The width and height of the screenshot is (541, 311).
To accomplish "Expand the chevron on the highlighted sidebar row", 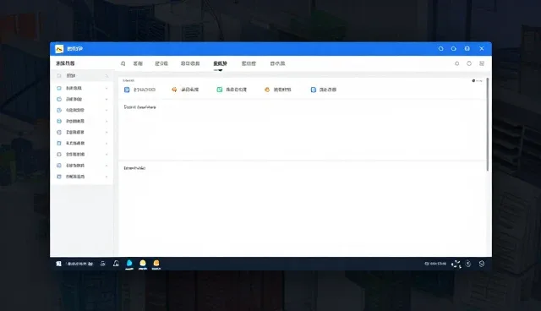I will (107, 76).
